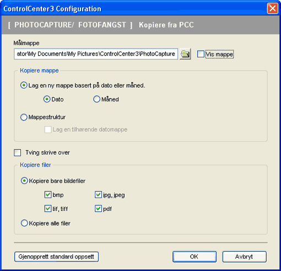The height and width of the screenshot is (271, 281).
Task: Toggle the Tving skrive over checkbox
Action: [x=18, y=153]
